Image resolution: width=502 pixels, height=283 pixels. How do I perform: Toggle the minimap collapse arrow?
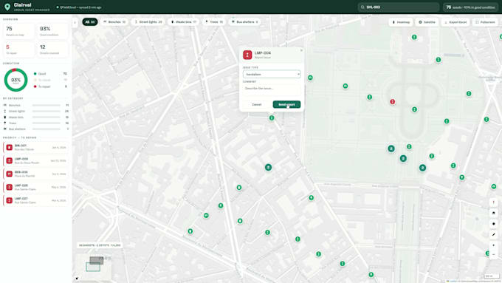point(78,279)
